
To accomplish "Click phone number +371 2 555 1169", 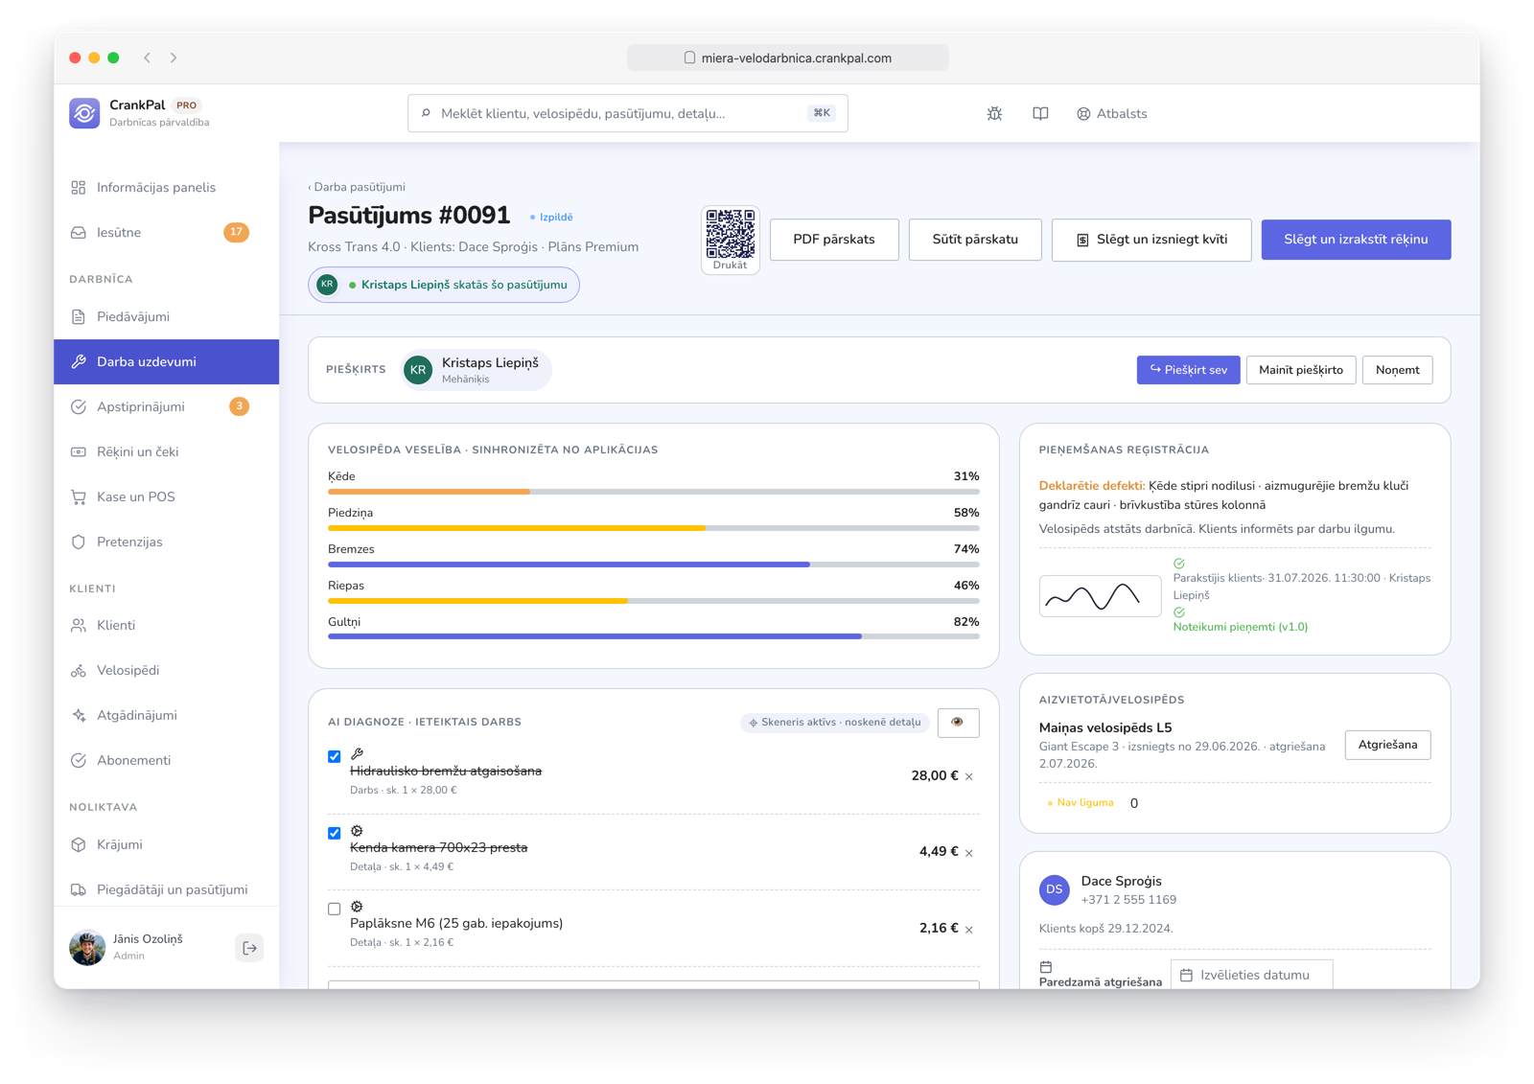I will tap(1128, 900).
